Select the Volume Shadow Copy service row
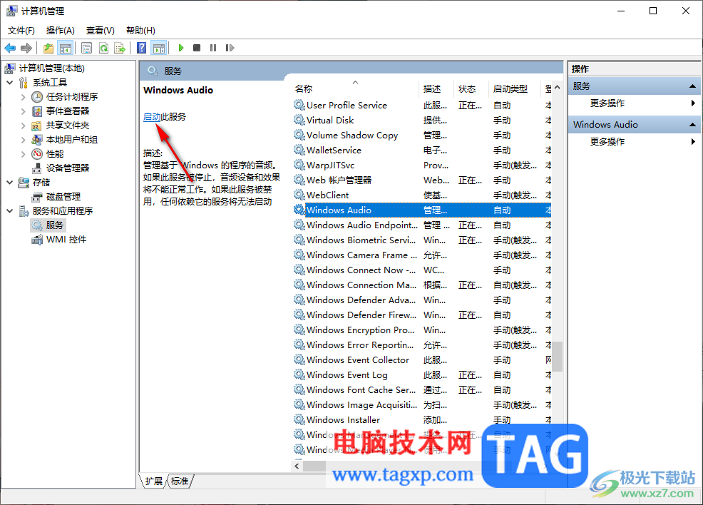The width and height of the screenshot is (703, 505). coord(422,135)
